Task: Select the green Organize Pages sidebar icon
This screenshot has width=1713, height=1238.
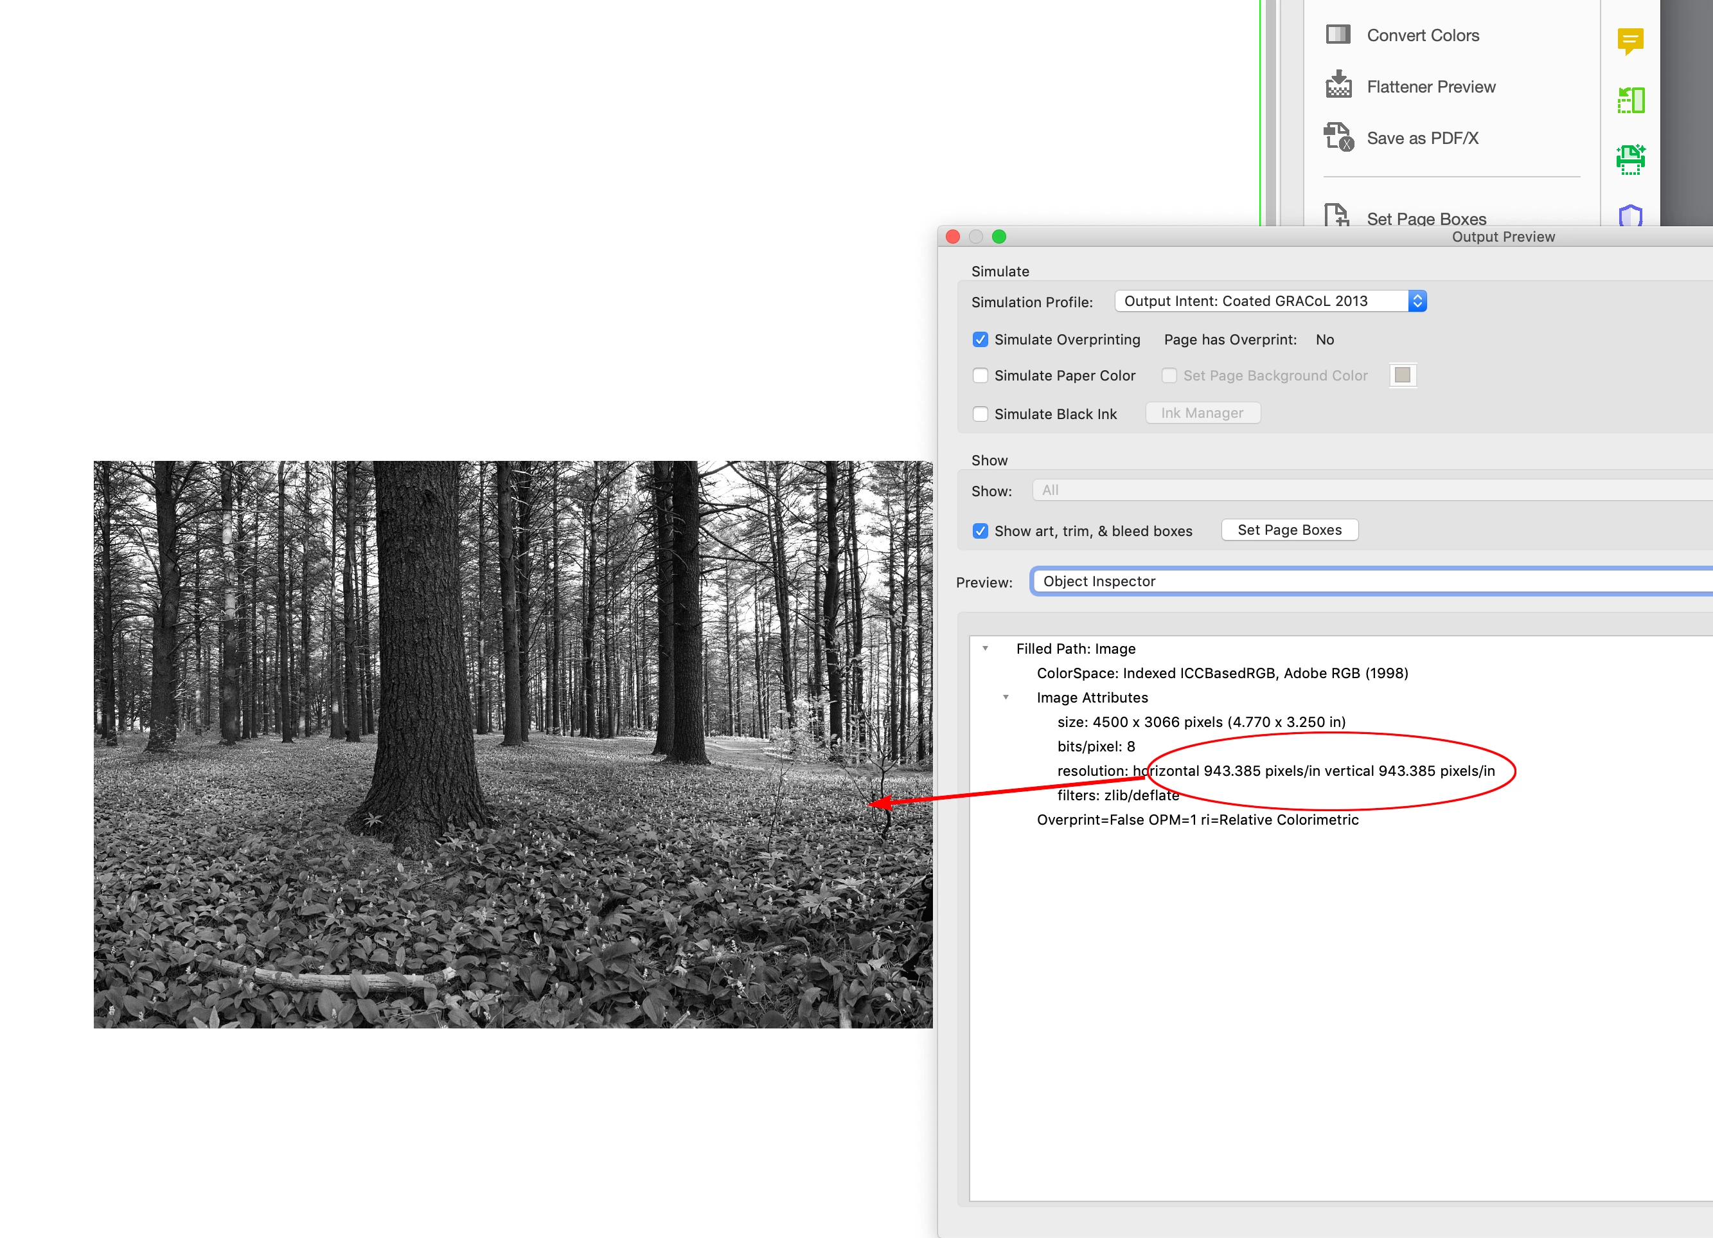Action: [1630, 100]
